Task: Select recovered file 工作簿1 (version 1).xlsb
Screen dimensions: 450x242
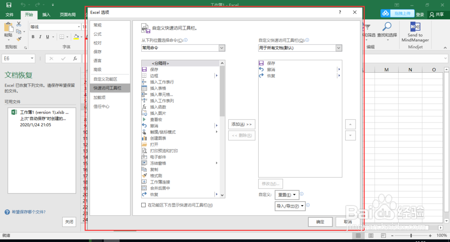Action: point(41,118)
